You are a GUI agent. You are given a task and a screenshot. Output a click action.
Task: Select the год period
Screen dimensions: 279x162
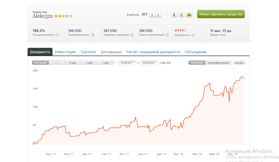tap(57, 63)
